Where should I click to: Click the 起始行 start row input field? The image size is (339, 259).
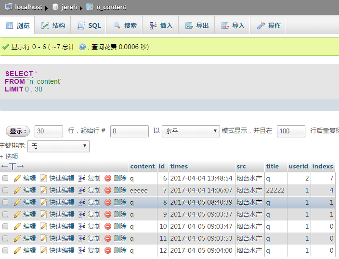coord(129,131)
